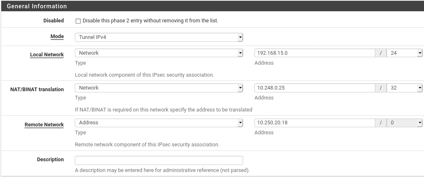This screenshot has width=424, height=177.
Task: Open the Local Network subnet mask dropdown
Action: tap(404, 53)
